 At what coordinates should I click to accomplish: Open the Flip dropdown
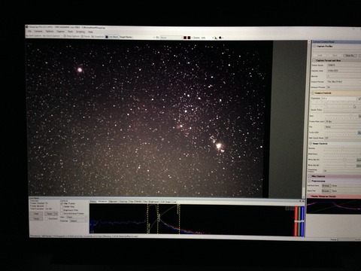coord(343,127)
